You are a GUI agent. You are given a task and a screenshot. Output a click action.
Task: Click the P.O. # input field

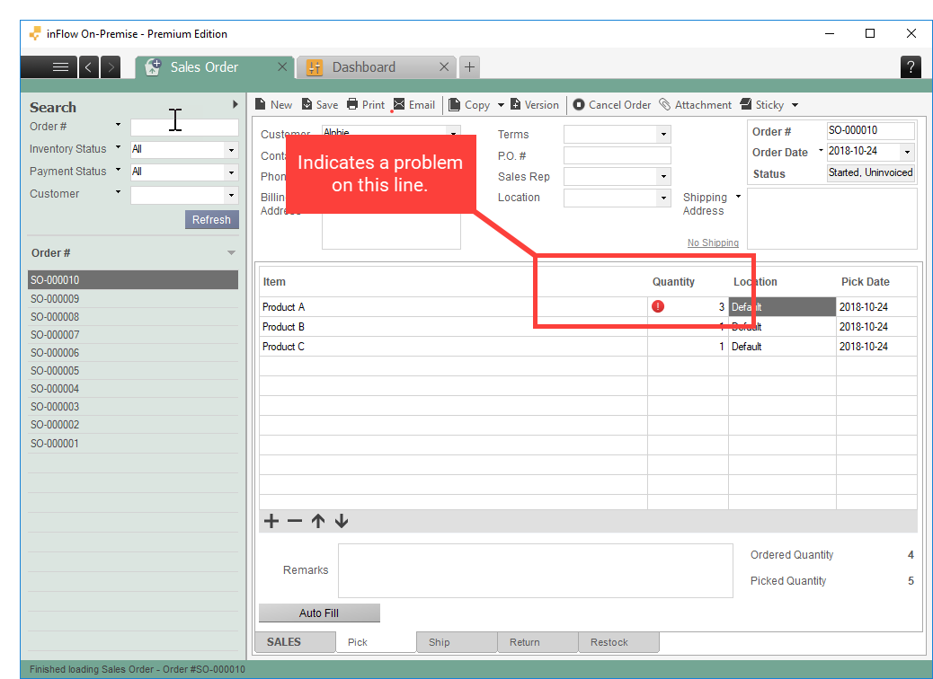pos(617,155)
